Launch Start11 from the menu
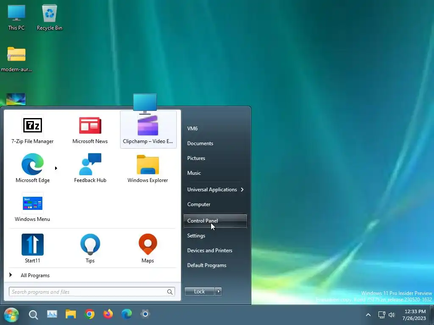 coord(32,248)
